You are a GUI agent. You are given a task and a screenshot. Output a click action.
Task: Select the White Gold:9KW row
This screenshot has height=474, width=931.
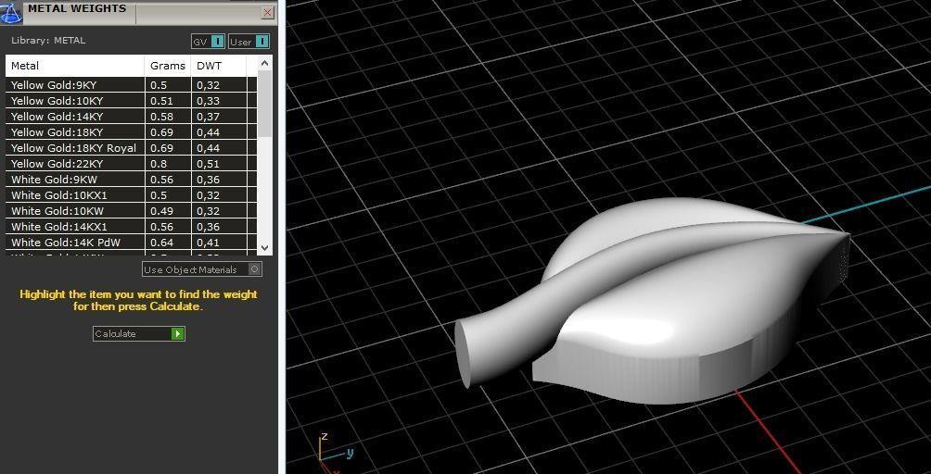[x=132, y=180]
